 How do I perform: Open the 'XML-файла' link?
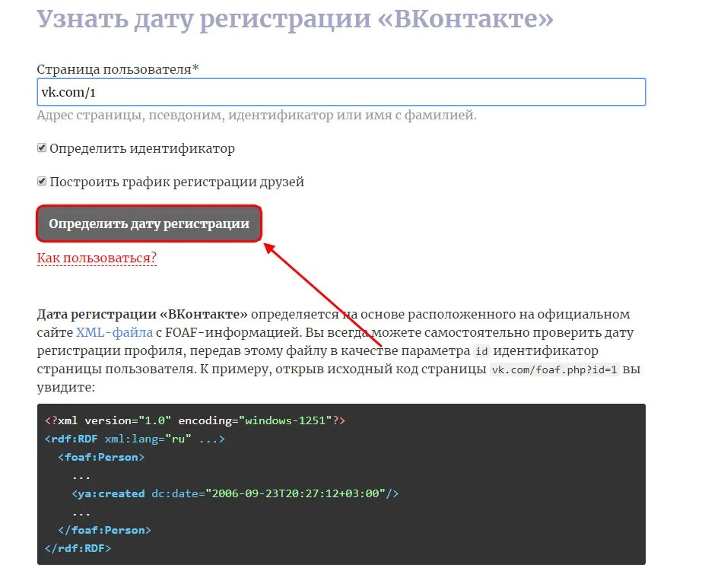point(115,332)
